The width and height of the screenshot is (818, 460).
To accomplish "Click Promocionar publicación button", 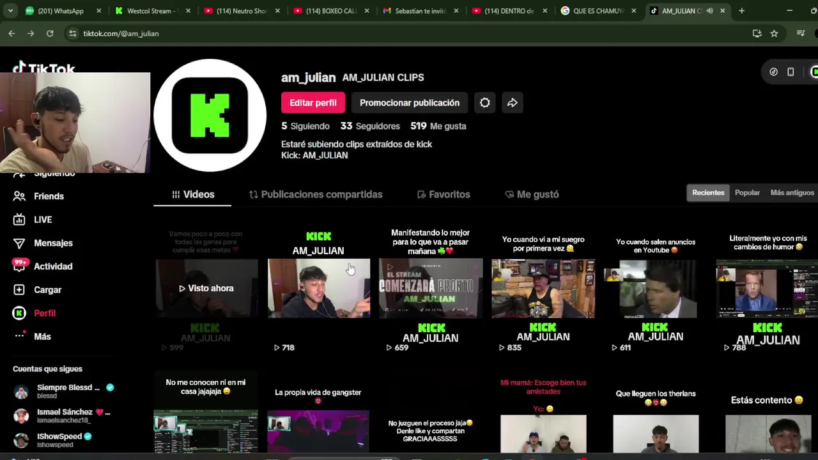I will (410, 102).
